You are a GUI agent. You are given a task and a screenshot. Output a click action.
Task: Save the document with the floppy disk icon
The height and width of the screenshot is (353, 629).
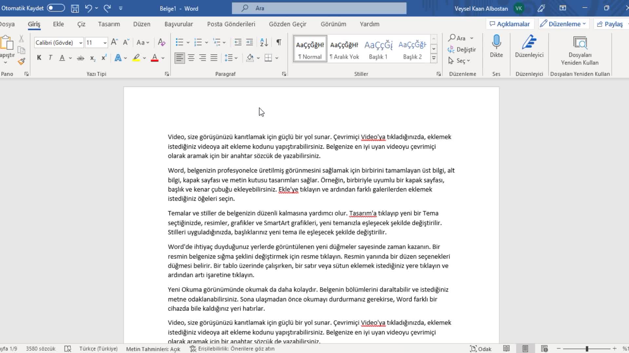click(x=75, y=8)
